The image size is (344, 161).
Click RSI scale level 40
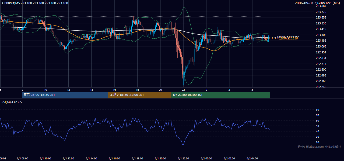click(x=317, y=131)
